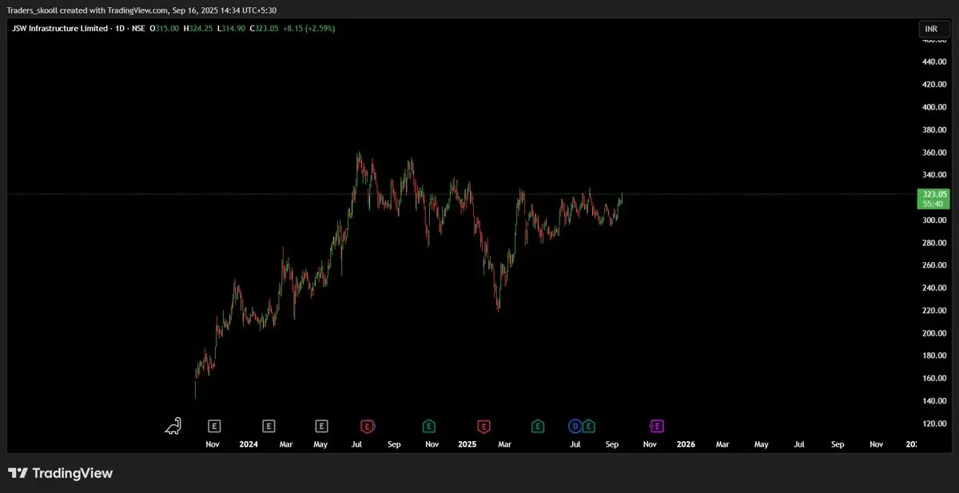The width and height of the screenshot is (959, 493).
Task: Click the 2024 year label on time axis
Action: click(x=249, y=443)
